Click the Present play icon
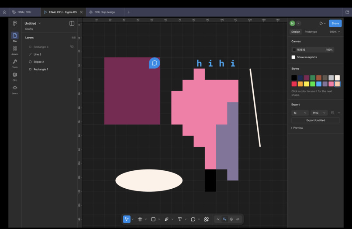The image size is (352, 229). click(321, 23)
